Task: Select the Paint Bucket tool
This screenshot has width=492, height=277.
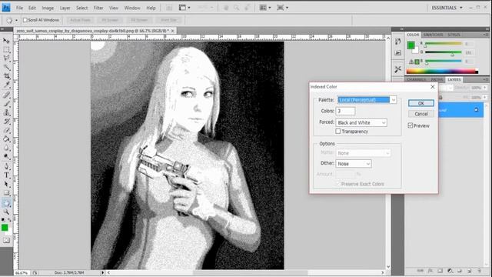Action: [6, 138]
